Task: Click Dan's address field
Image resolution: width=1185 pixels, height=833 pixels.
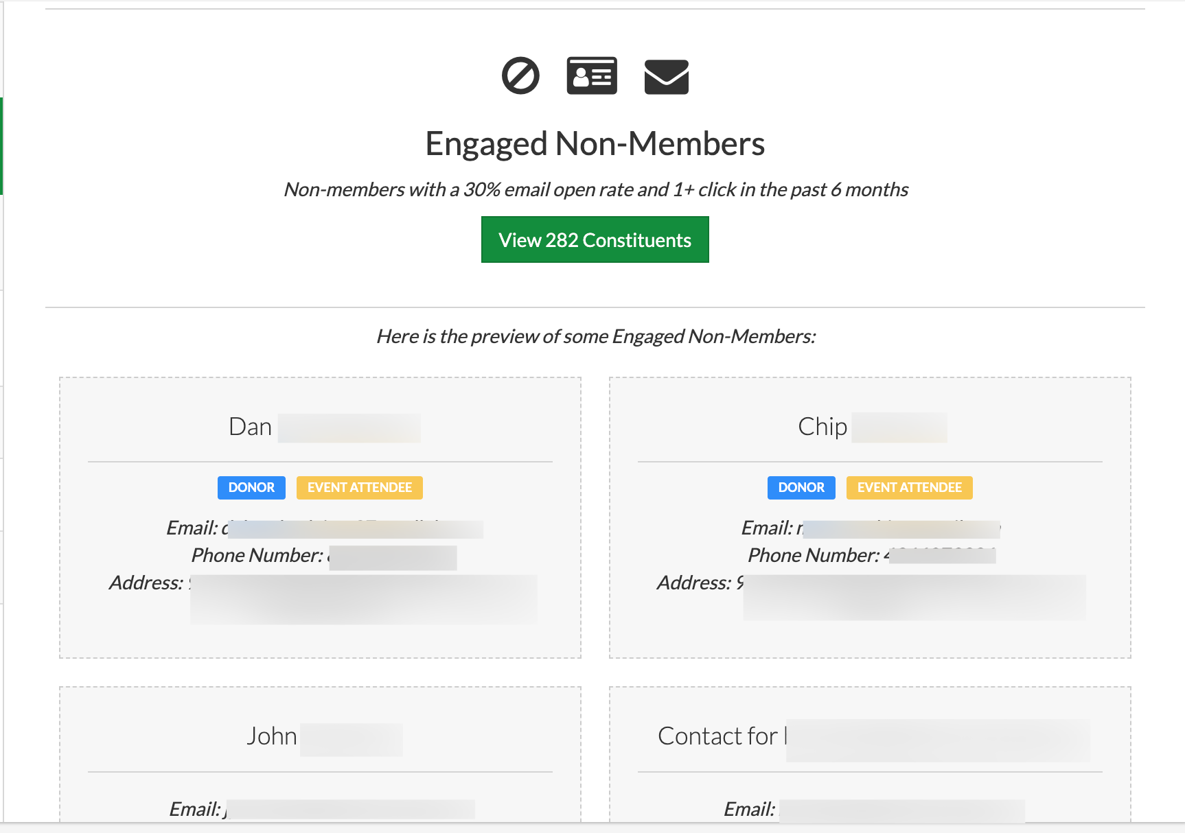Action: click(363, 599)
